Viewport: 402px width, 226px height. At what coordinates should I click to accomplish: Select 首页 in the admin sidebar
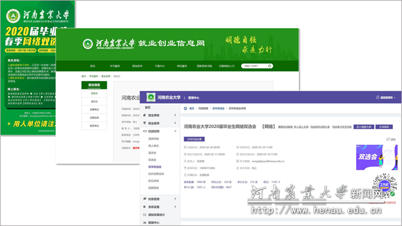(148, 107)
